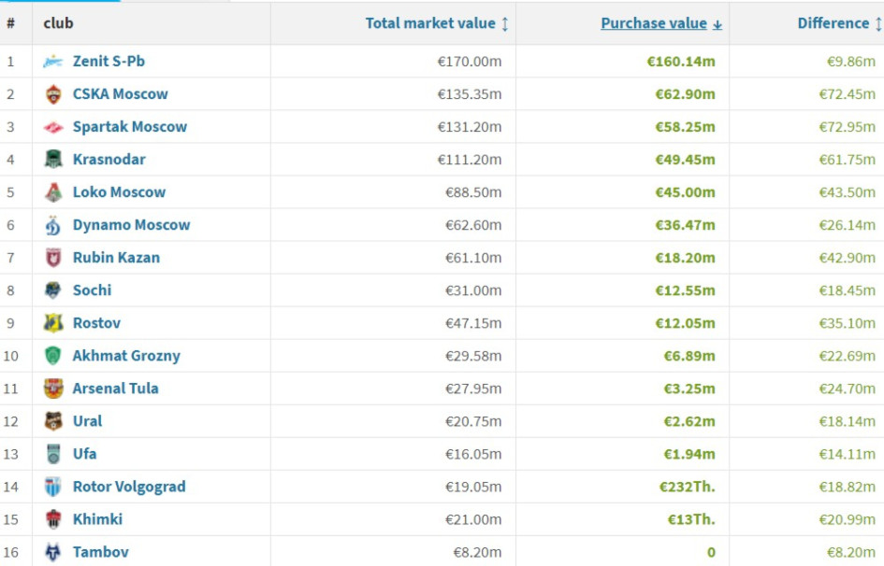This screenshot has height=566, width=884.
Task: Sort by Total market value arrows icon
Action: tap(505, 23)
